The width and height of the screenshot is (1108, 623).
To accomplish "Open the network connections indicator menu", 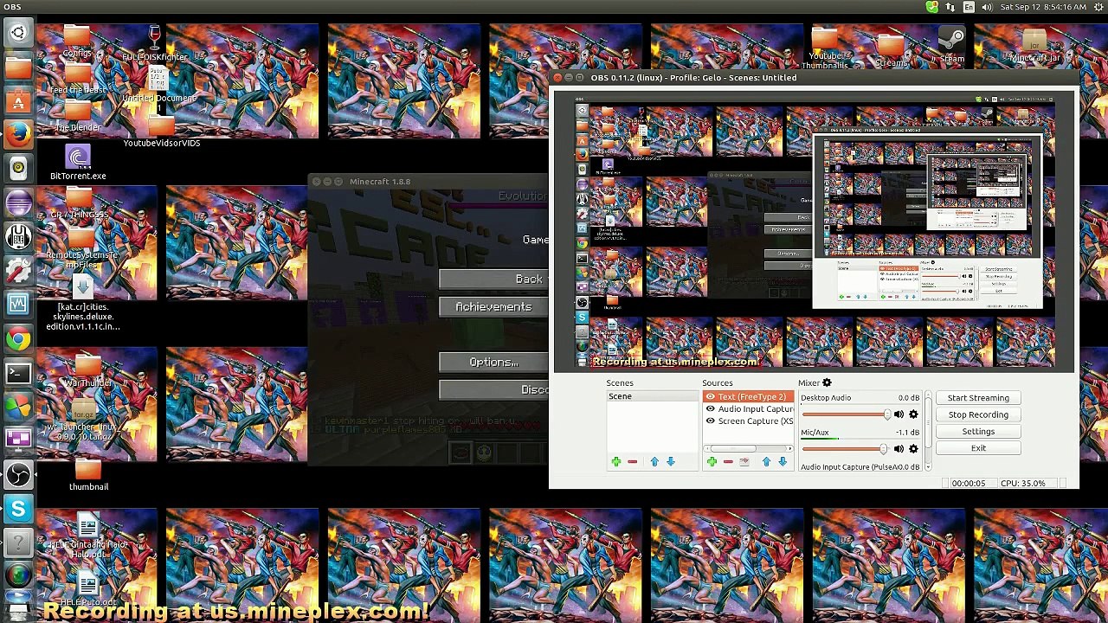I will click(950, 7).
